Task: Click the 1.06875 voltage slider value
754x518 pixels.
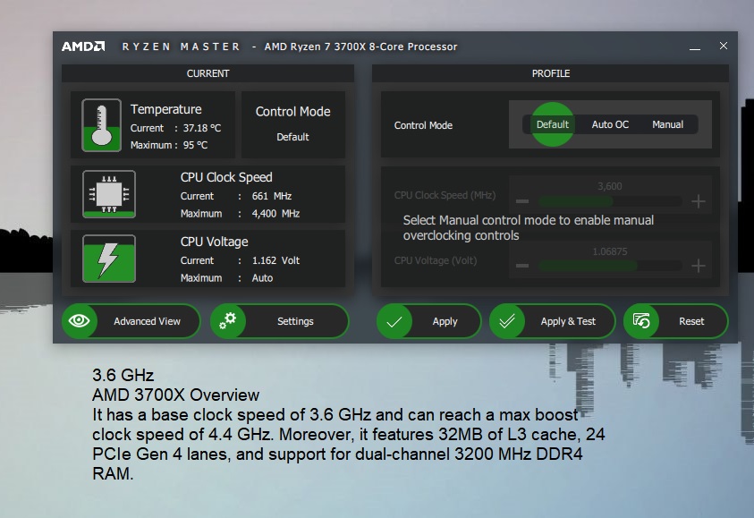Action: 610,251
